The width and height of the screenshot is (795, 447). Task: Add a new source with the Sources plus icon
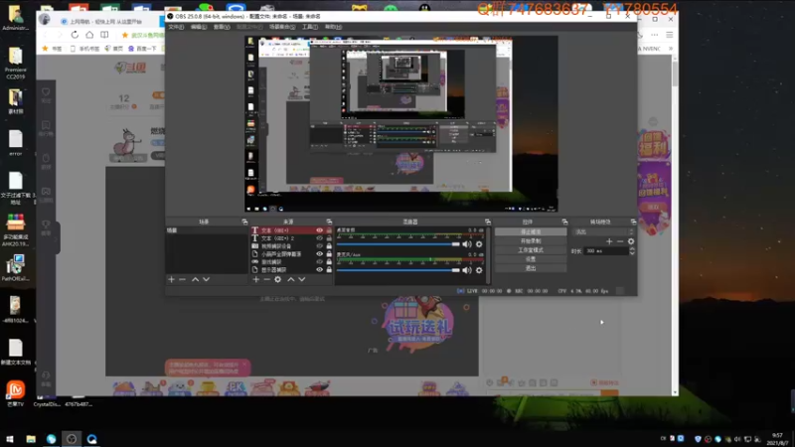256,279
